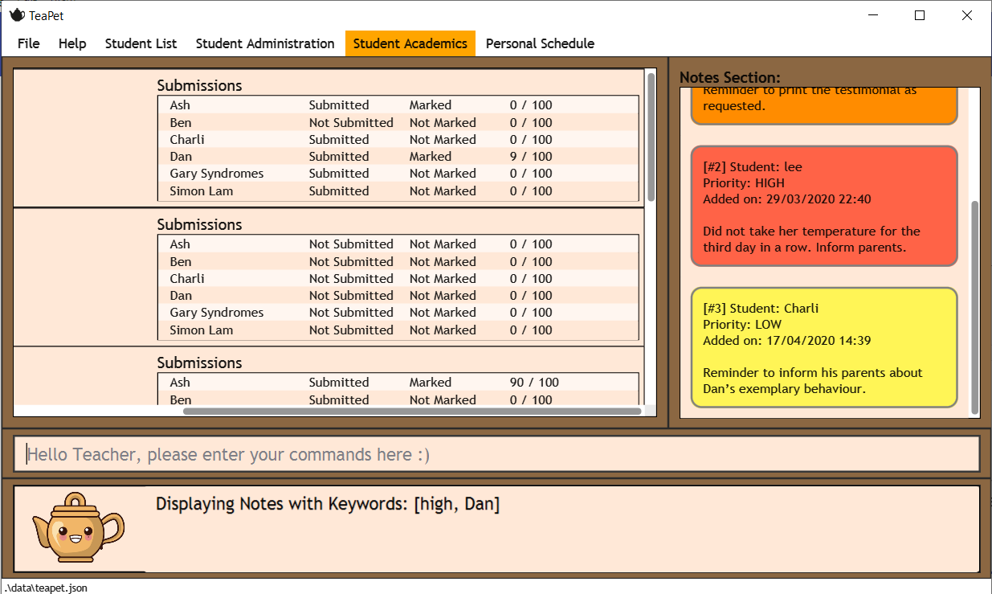The width and height of the screenshot is (992, 594).
Task: Select the Student Academics tab
Action: click(410, 43)
